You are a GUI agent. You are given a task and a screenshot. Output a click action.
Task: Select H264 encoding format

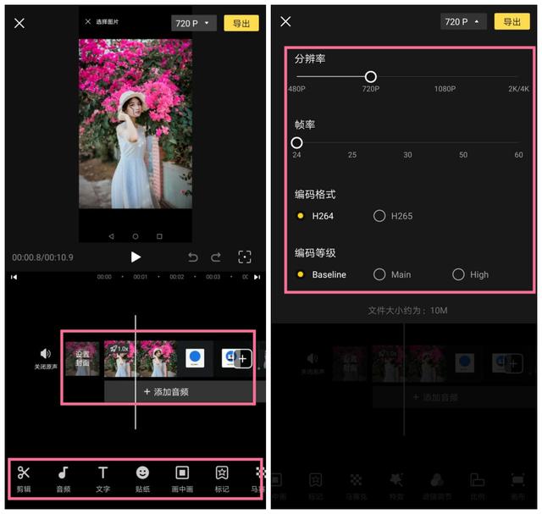(315, 216)
